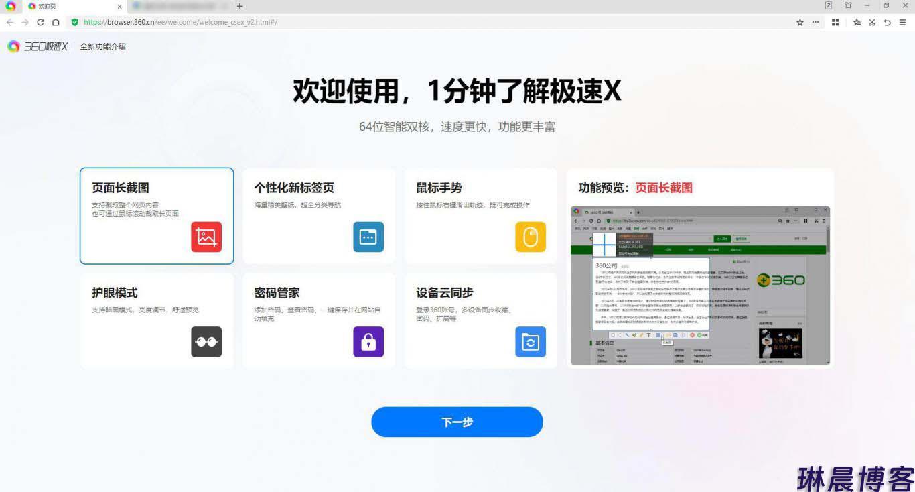Screen dimensions: 915x492
Task: Click the tab counter icon showing 2
Action: (x=829, y=5)
